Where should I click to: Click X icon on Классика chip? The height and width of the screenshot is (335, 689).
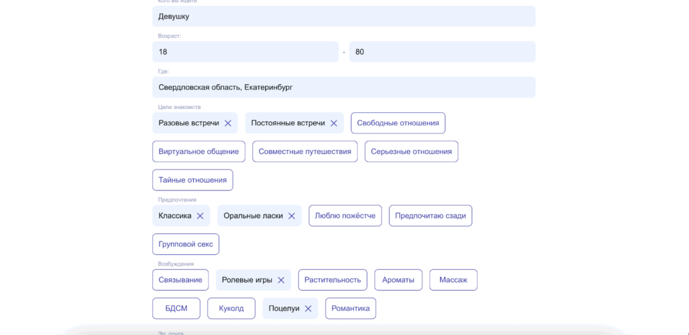(200, 216)
